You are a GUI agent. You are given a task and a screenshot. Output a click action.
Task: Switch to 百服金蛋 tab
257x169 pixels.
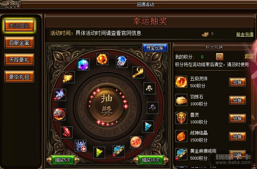pos(19,43)
